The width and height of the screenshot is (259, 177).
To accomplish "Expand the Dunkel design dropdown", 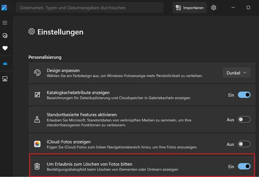I will pyautogui.click(x=236, y=73).
